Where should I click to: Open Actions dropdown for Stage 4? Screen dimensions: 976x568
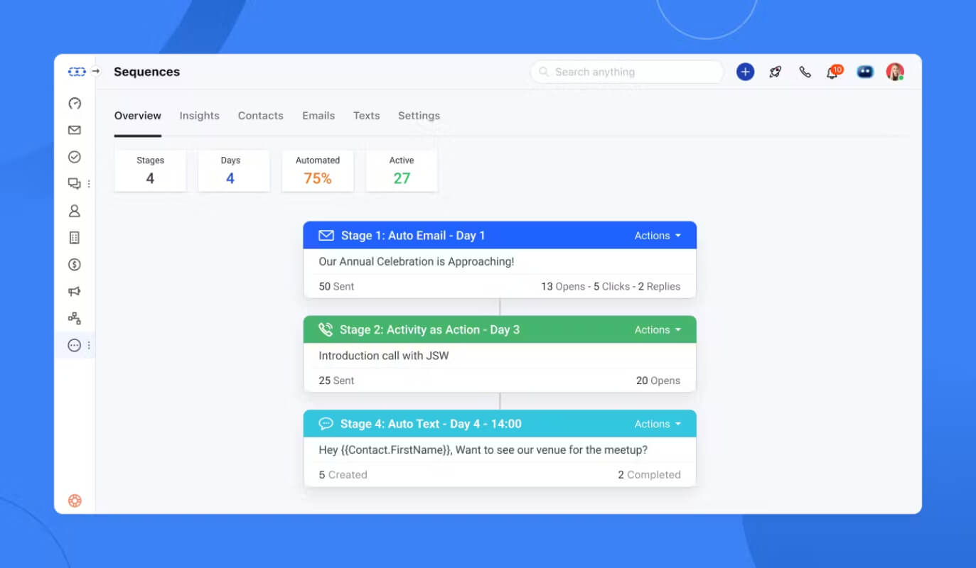click(x=658, y=424)
